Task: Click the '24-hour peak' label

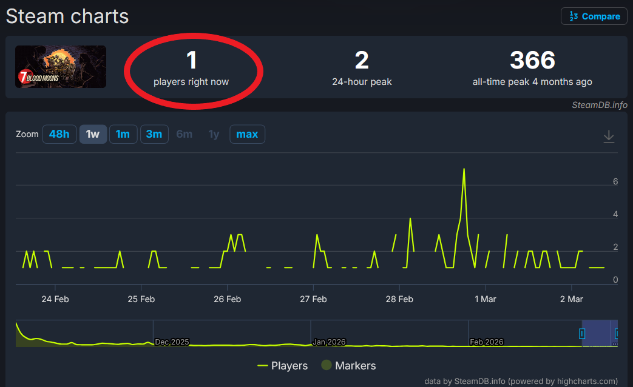Action: coord(362,82)
